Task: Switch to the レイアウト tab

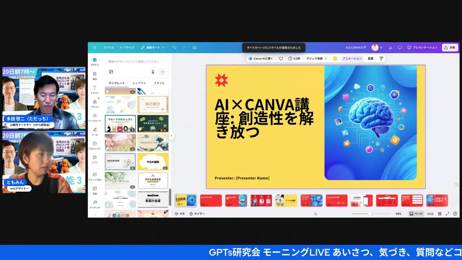Action: (x=139, y=83)
